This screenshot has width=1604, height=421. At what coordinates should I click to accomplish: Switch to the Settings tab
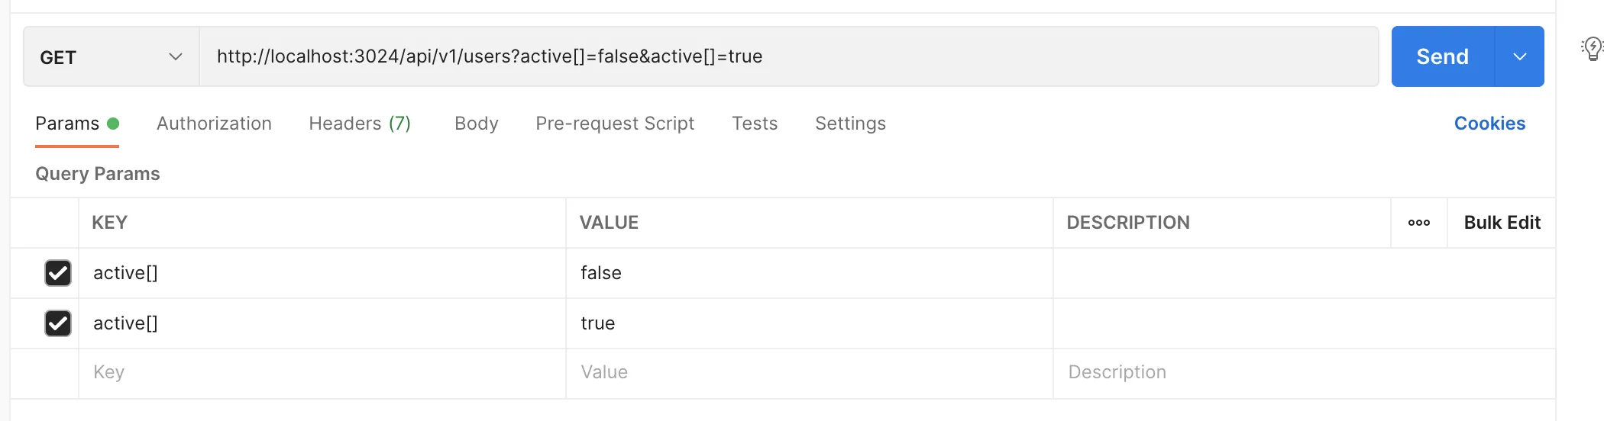(x=850, y=124)
